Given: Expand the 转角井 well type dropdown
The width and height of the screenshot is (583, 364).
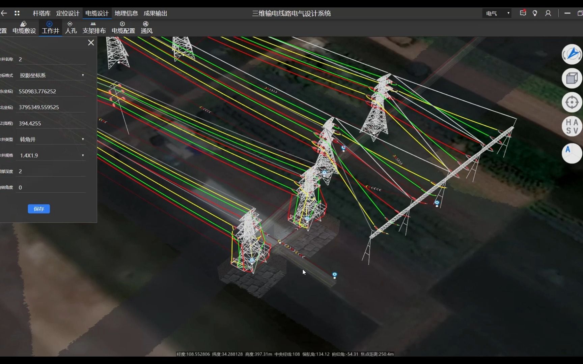Looking at the screenshot, I should click(x=51, y=139).
